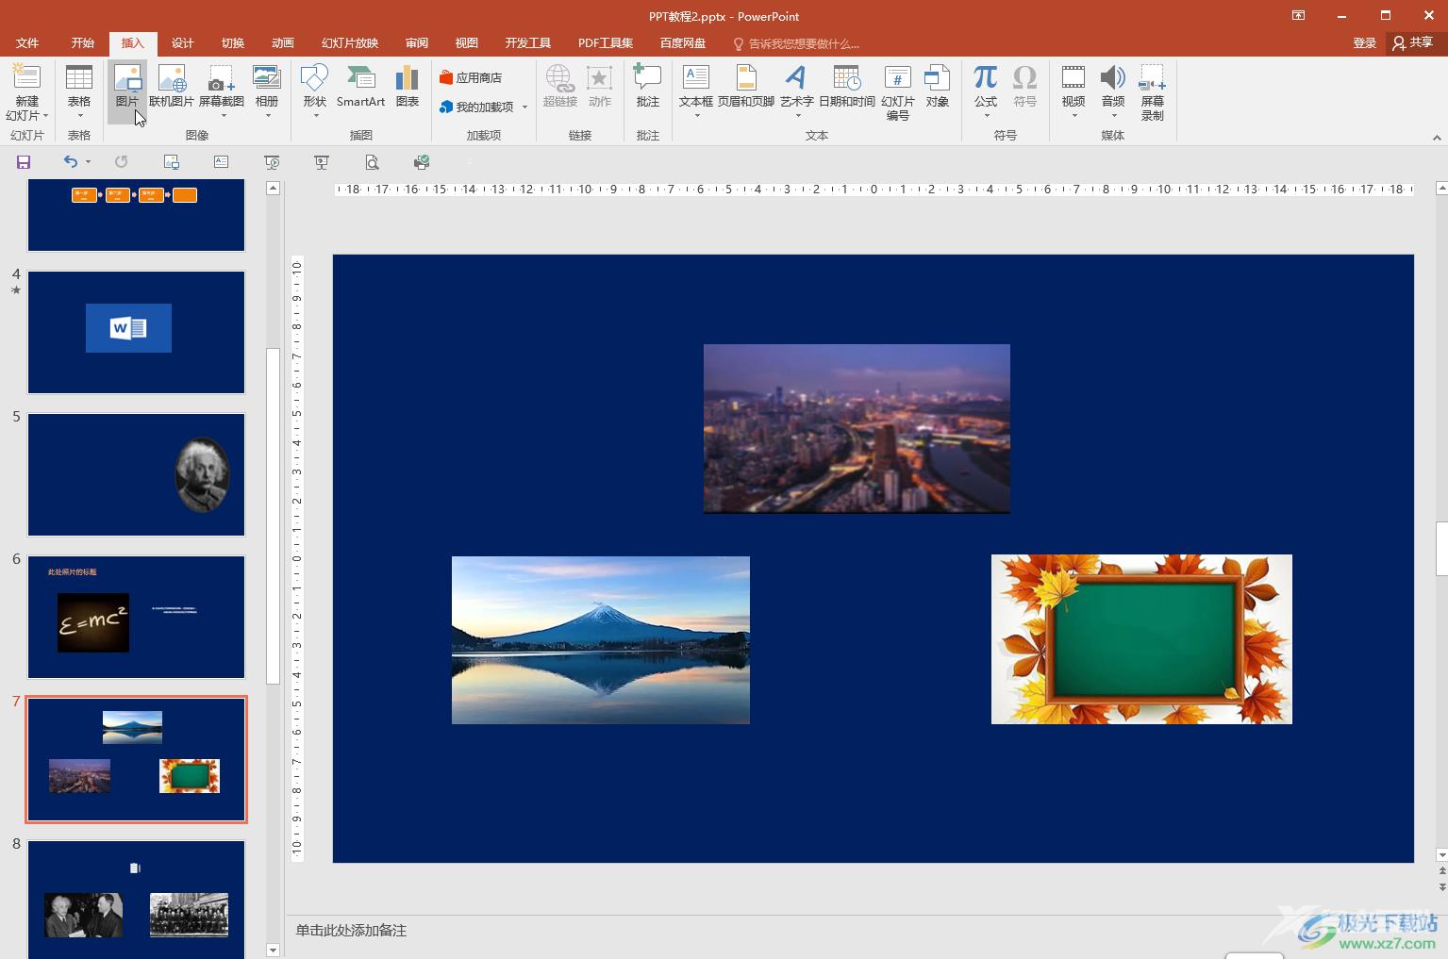1448x959 pixels.
Task: Click the notes area to add notes
Action: (351, 931)
